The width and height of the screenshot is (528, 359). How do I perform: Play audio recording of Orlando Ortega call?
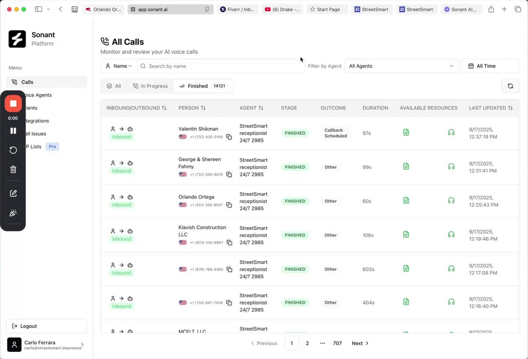point(451,200)
